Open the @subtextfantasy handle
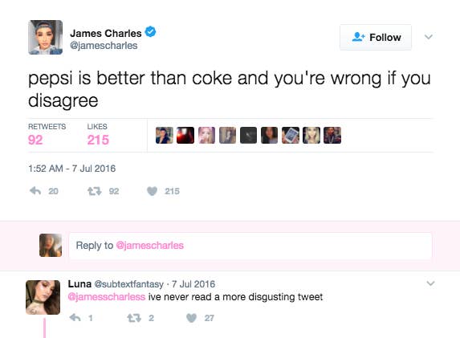Image resolution: width=460 pixels, height=338 pixels. pyautogui.click(x=128, y=284)
